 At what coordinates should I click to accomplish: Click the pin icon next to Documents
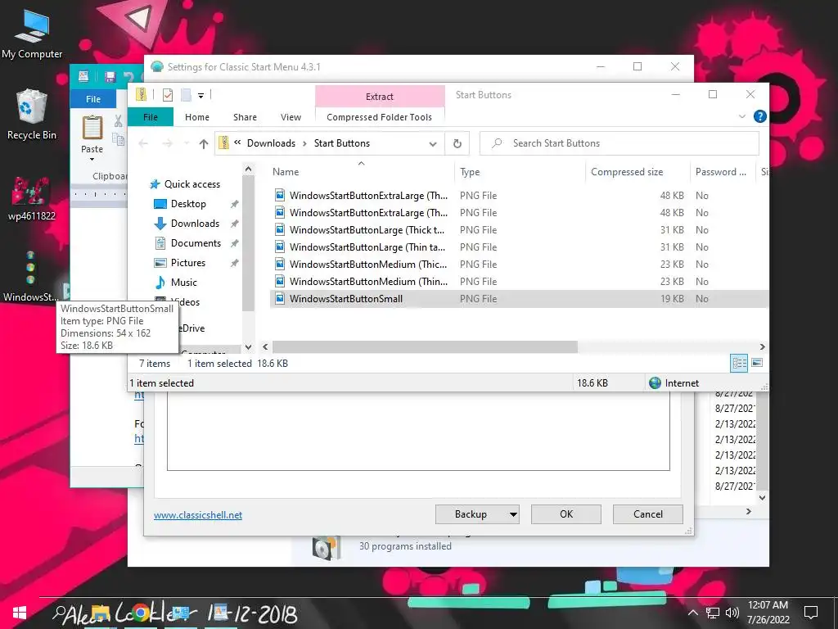coord(234,243)
